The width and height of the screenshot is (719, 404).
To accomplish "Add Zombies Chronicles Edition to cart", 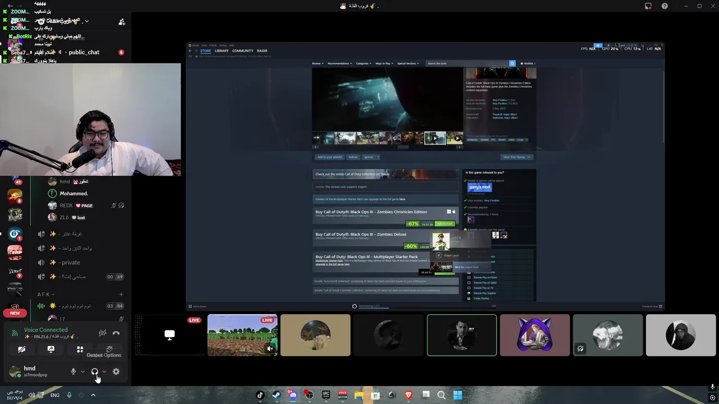I will pos(444,224).
